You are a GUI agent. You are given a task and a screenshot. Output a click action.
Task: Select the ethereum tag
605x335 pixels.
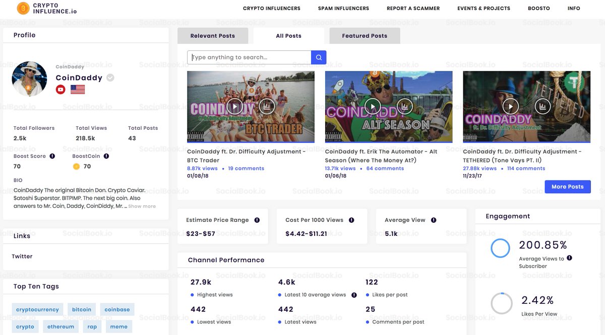coord(60,326)
